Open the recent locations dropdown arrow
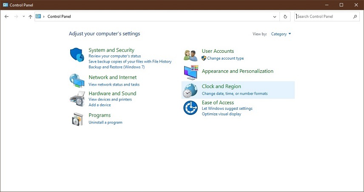 (24, 17)
